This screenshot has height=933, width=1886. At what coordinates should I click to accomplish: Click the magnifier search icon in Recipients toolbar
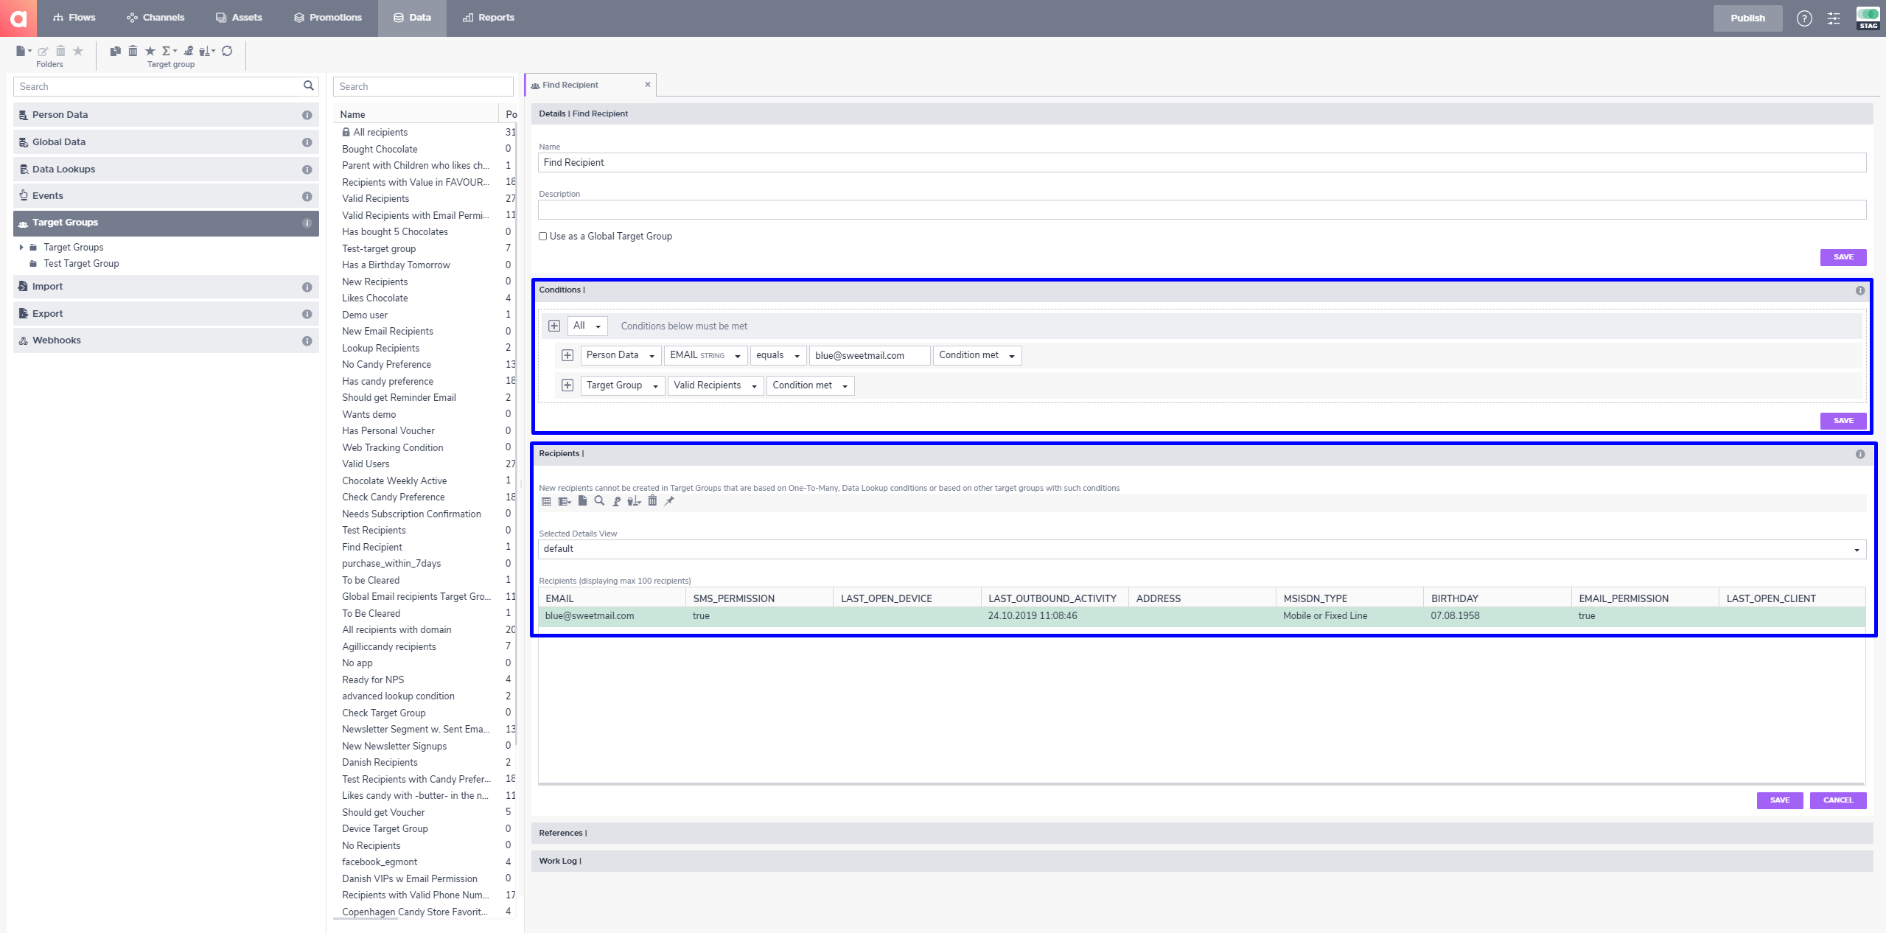pos(599,501)
